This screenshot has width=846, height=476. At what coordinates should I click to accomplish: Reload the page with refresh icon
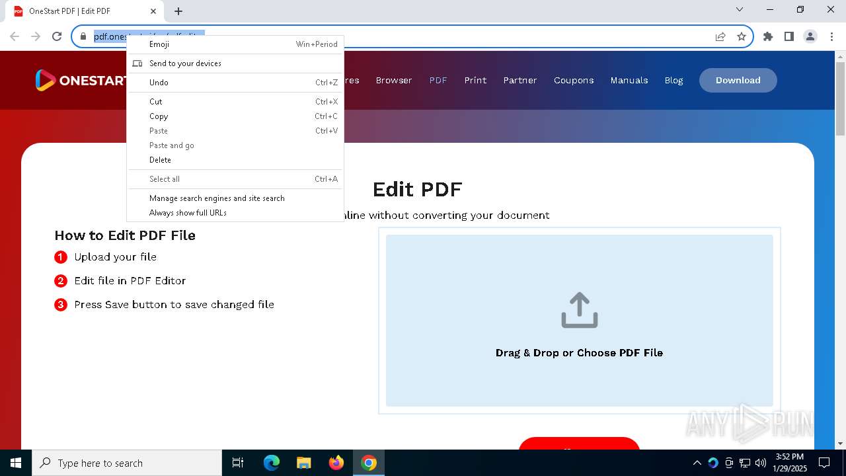click(x=57, y=36)
